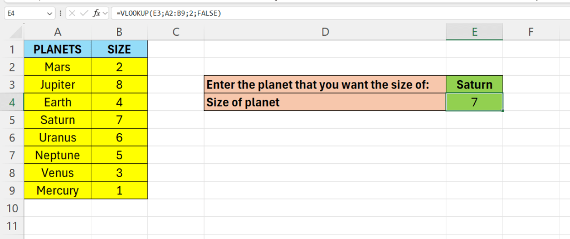Click the Cancel (X) formula icon
Image resolution: width=570 pixels, height=239 pixels.
[73, 12]
